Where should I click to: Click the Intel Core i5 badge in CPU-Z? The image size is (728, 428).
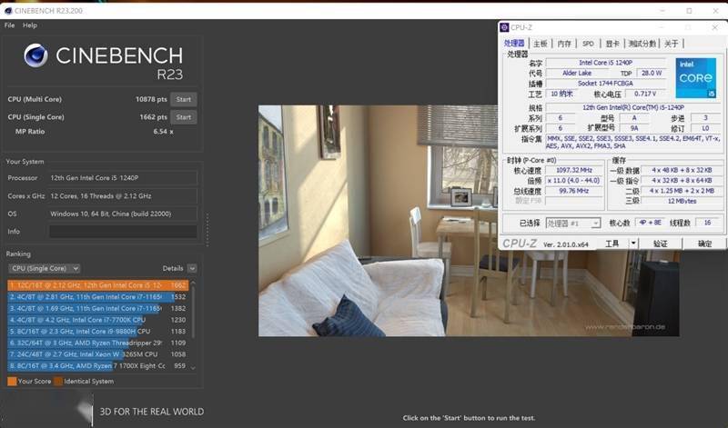695,78
